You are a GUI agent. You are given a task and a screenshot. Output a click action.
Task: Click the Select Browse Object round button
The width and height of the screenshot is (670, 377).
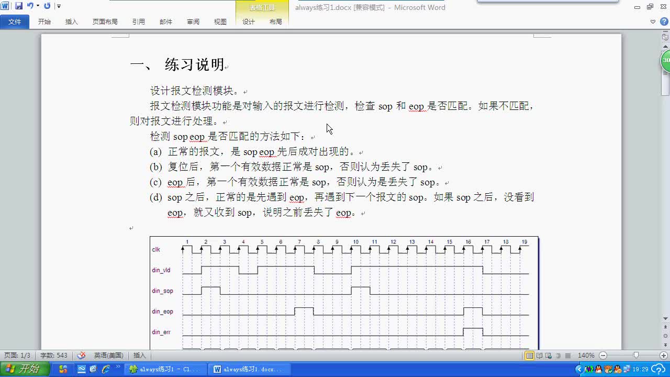pos(665,336)
